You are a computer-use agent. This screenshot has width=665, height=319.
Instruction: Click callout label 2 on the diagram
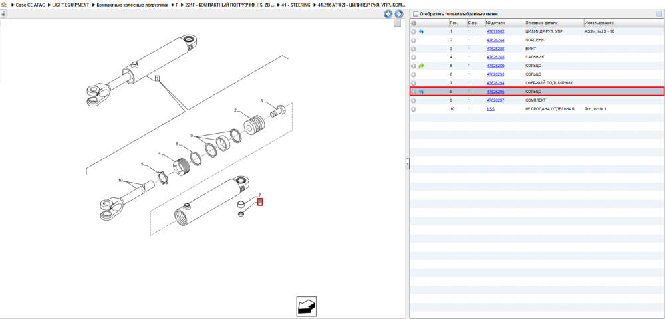(x=235, y=110)
